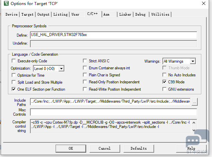Select the Target tab

point(27,14)
